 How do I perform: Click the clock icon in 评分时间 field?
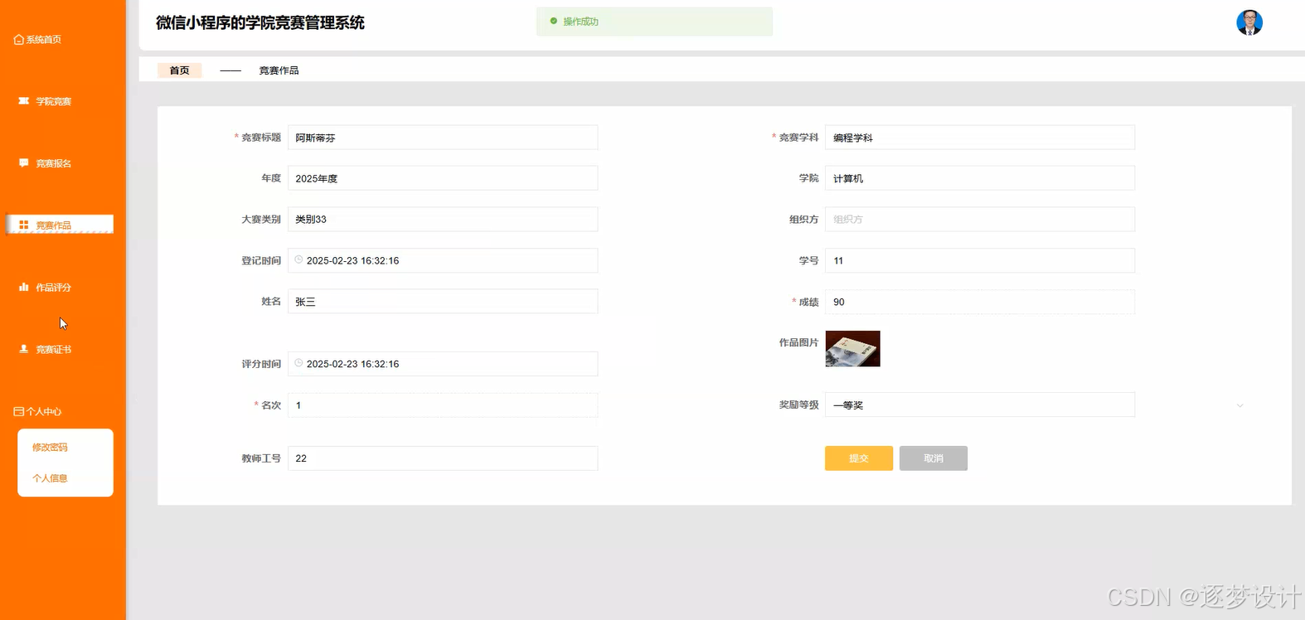[x=298, y=364]
